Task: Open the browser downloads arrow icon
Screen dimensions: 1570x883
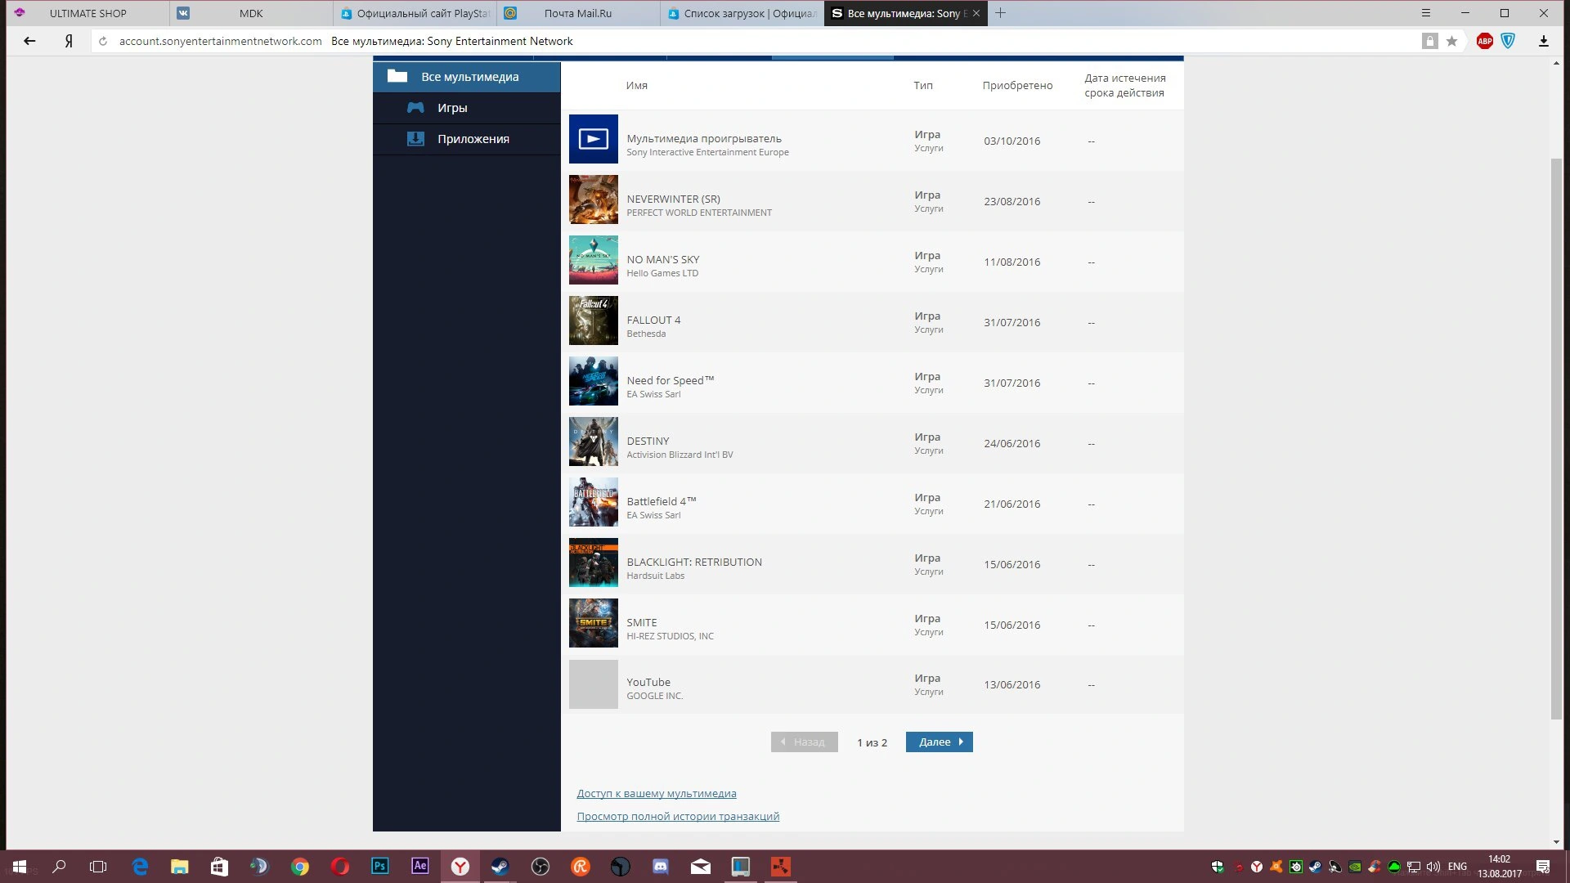Action: tap(1543, 41)
